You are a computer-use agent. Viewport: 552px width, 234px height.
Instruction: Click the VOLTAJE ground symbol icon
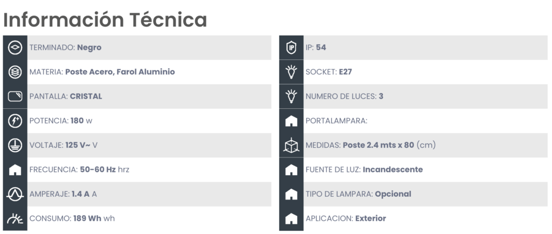[15, 145]
